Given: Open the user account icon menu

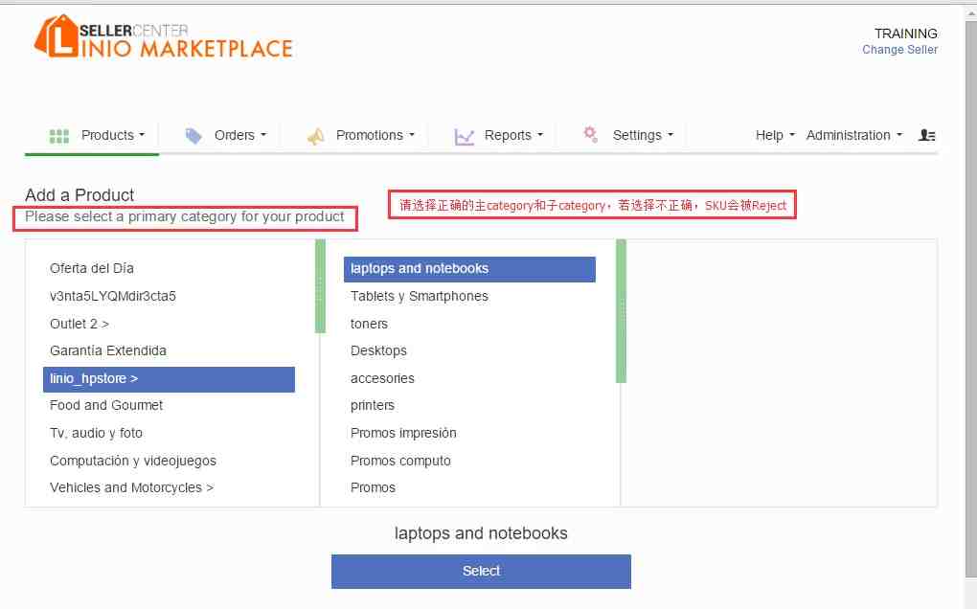Looking at the screenshot, I should pos(926,136).
